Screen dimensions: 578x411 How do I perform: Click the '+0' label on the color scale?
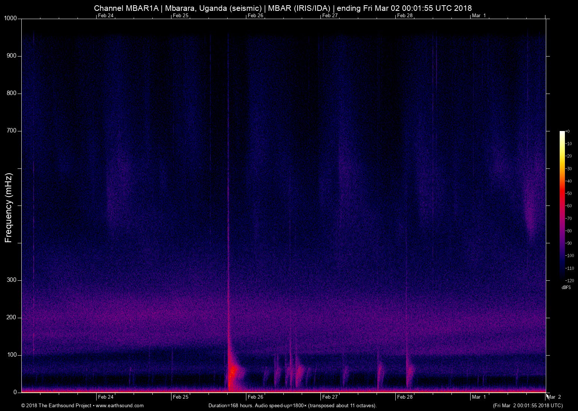pyautogui.click(x=568, y=131)
